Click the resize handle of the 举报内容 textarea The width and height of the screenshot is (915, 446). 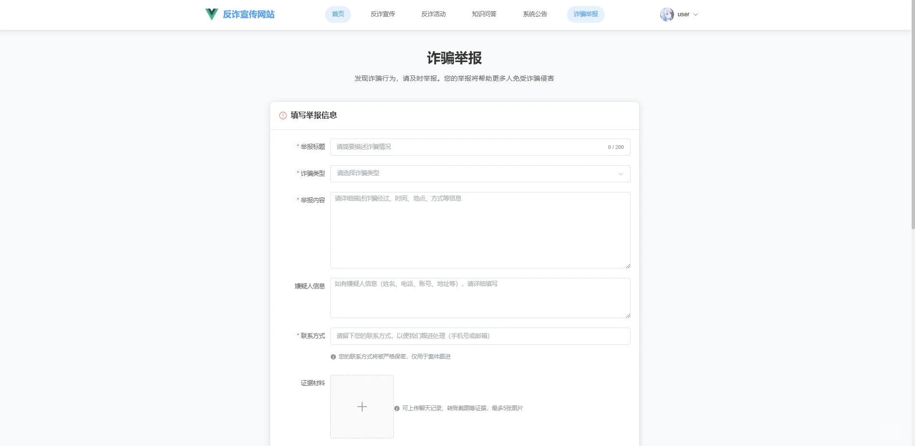tap(628, 265)
